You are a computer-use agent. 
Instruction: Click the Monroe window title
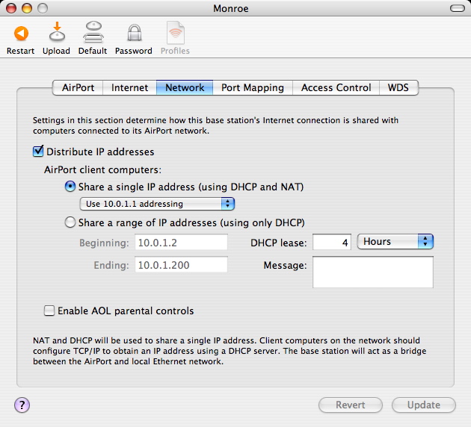(x=231, y=8)
